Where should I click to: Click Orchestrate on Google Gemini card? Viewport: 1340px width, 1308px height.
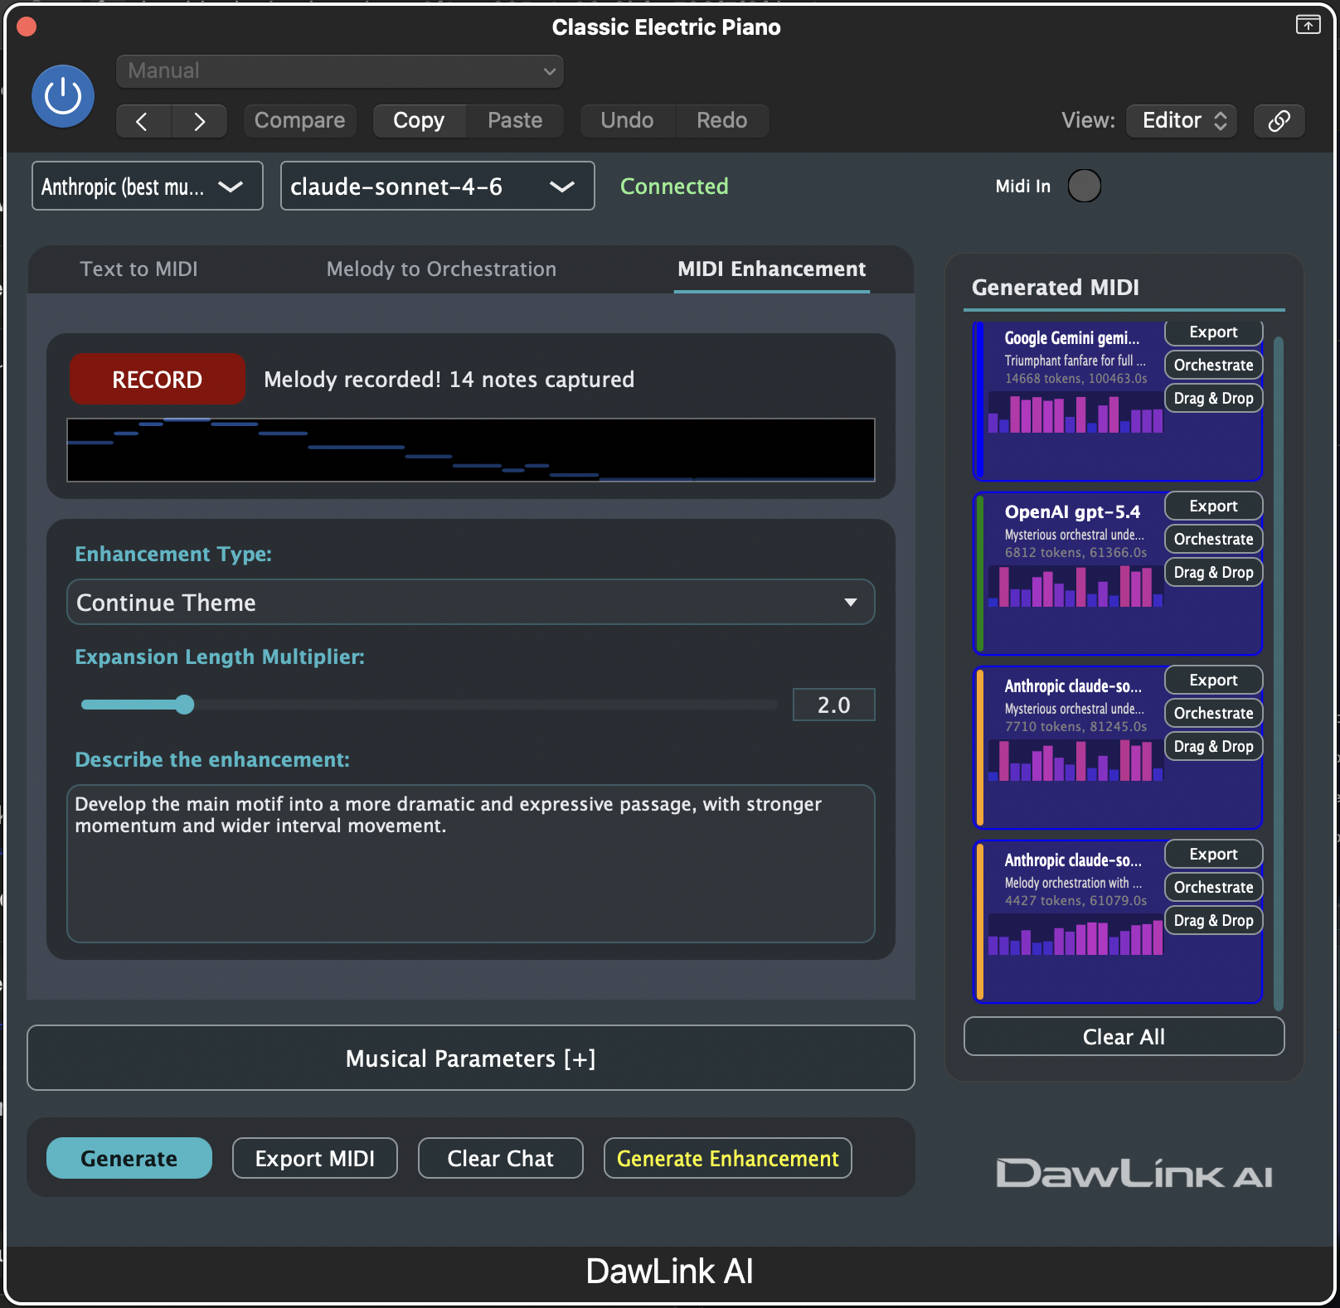1213,365
